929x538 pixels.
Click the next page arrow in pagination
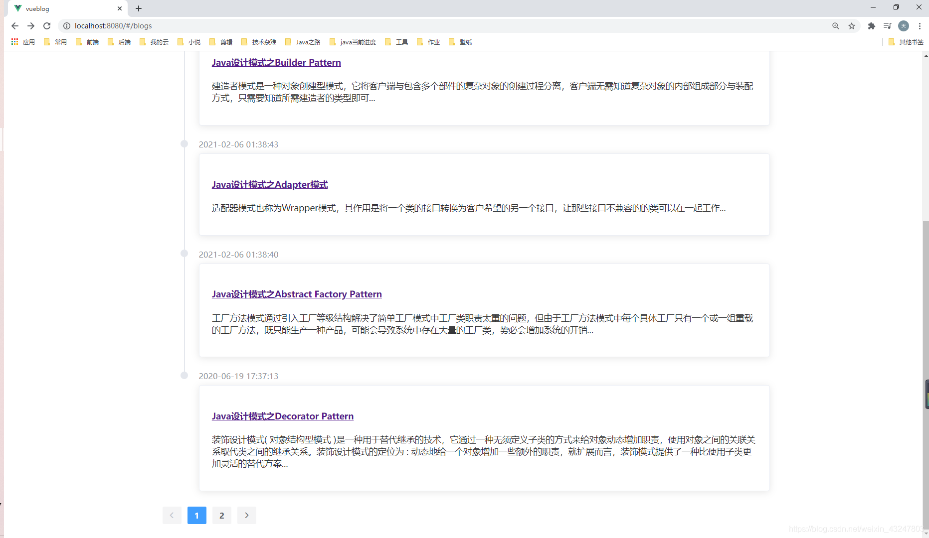click(247, 515)
